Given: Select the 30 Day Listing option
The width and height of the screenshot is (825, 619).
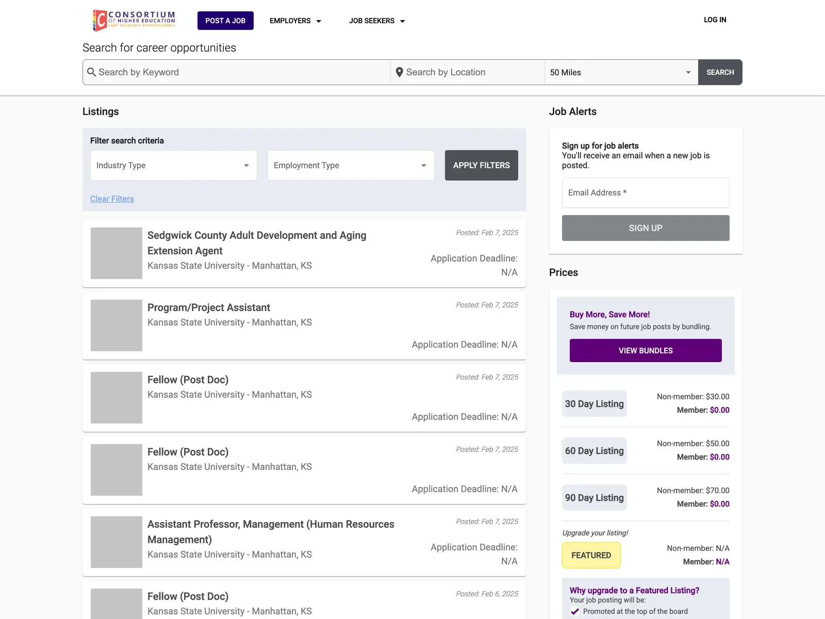Looking at the screenshot, I should [x=595, y=404].
